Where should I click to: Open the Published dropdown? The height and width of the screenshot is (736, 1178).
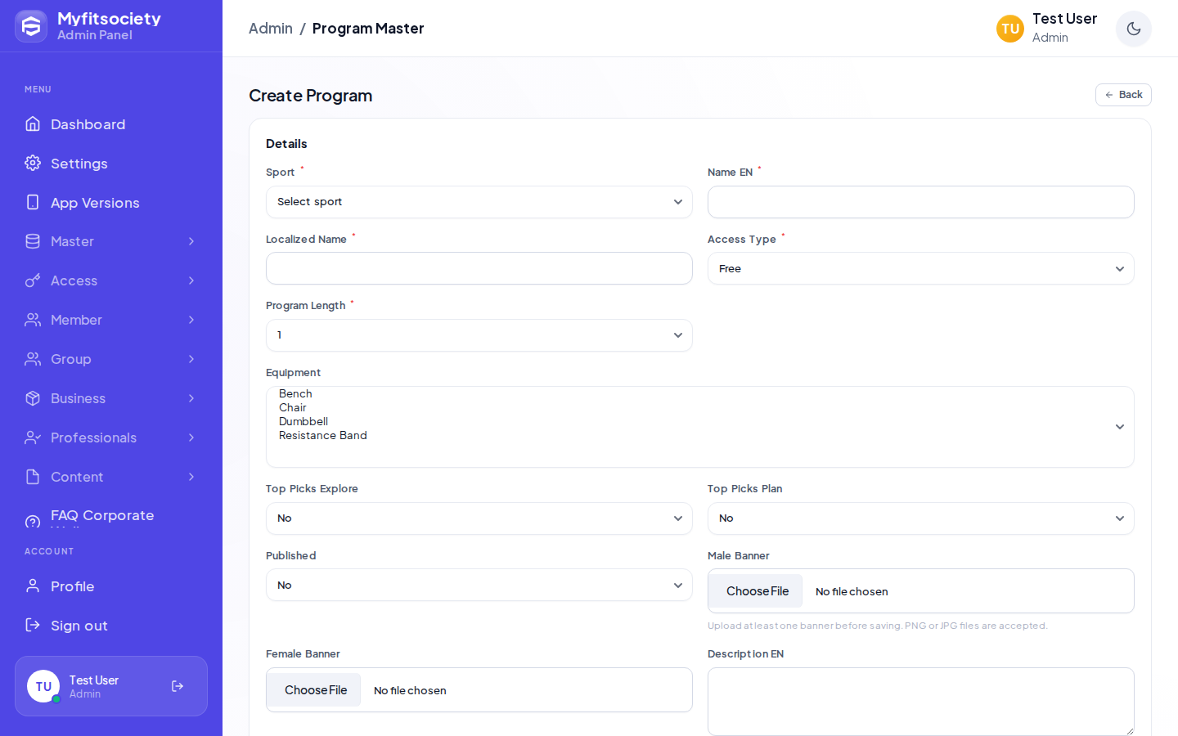click(479, 585)
